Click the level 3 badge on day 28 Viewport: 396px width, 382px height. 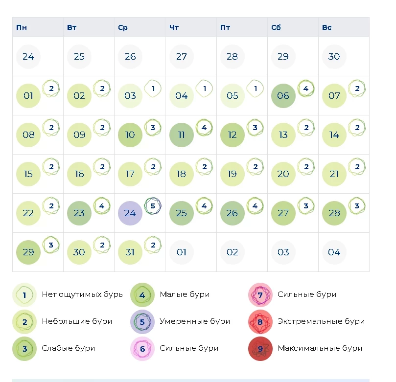[357, 206]
